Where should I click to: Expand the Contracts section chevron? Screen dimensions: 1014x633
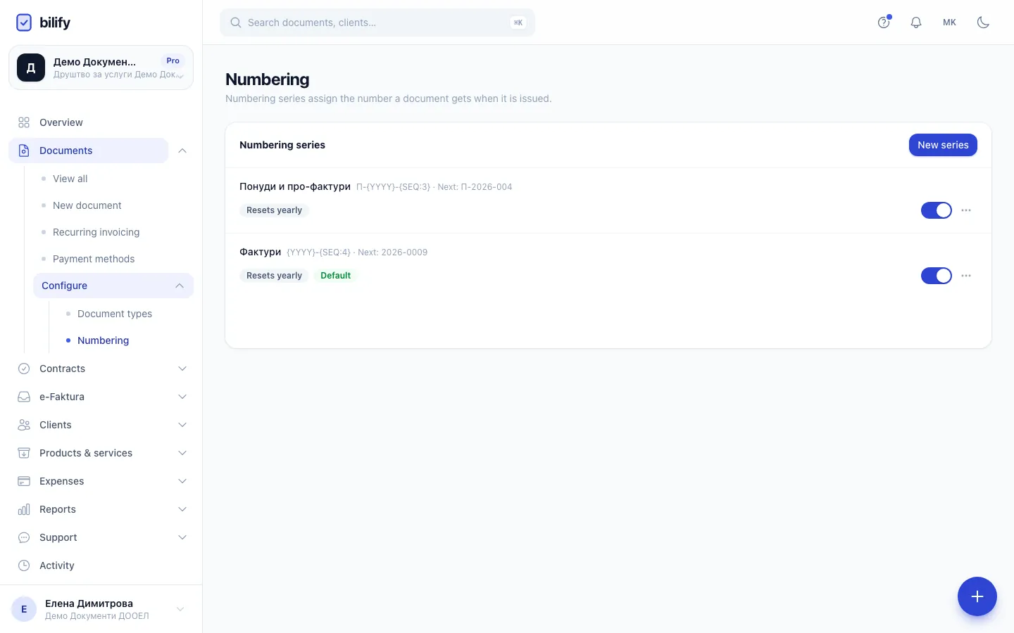pyautogui.click(x=182, y=369)
